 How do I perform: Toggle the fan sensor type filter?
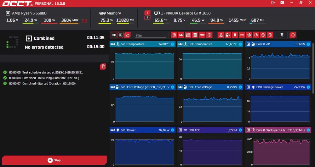249,35
